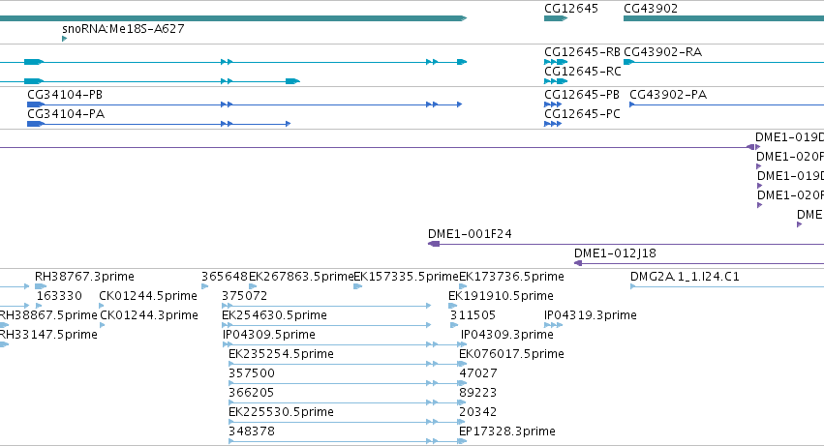Select the CG34104-PA protein feature block
Viewport: 824px width, 446px height.
point(35,124)
